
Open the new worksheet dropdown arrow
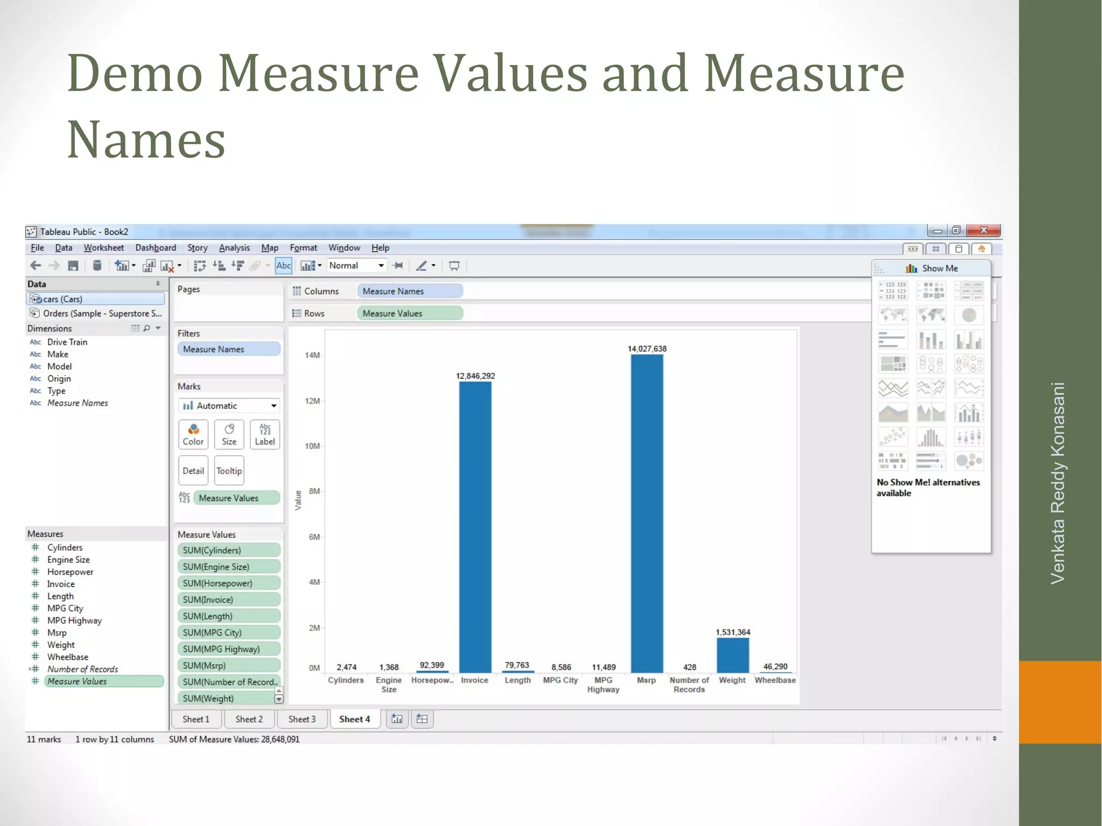coord(133,265)
